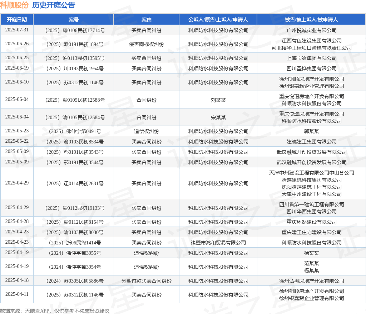
Task: Click defendant 上海宝冶集团有限公司
Action: [x=312, y=58]
